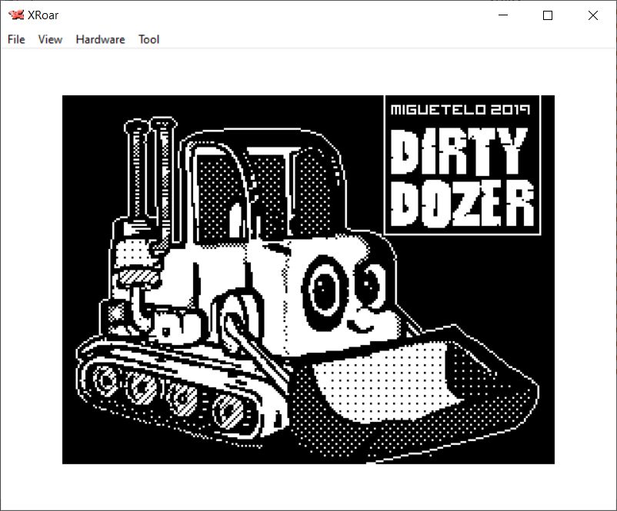Viewport: 617px width, 511px height.
Task: Open the File menu
Action: point(16,39)
